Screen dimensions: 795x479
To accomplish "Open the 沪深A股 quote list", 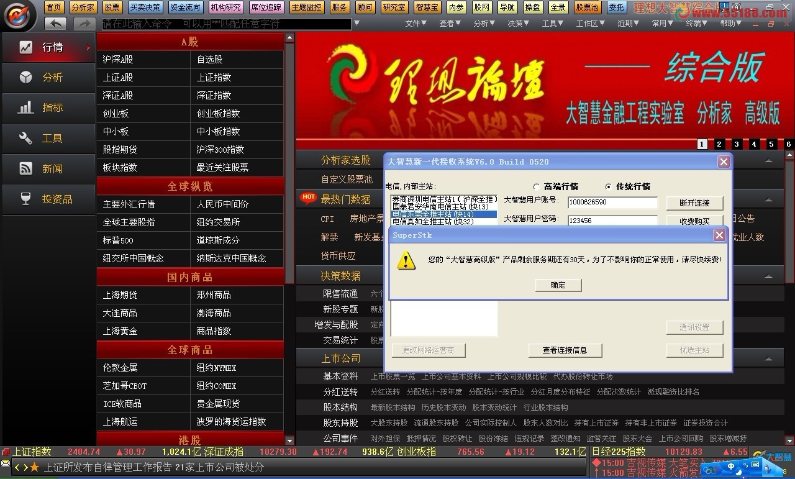I will pos(118,60).
